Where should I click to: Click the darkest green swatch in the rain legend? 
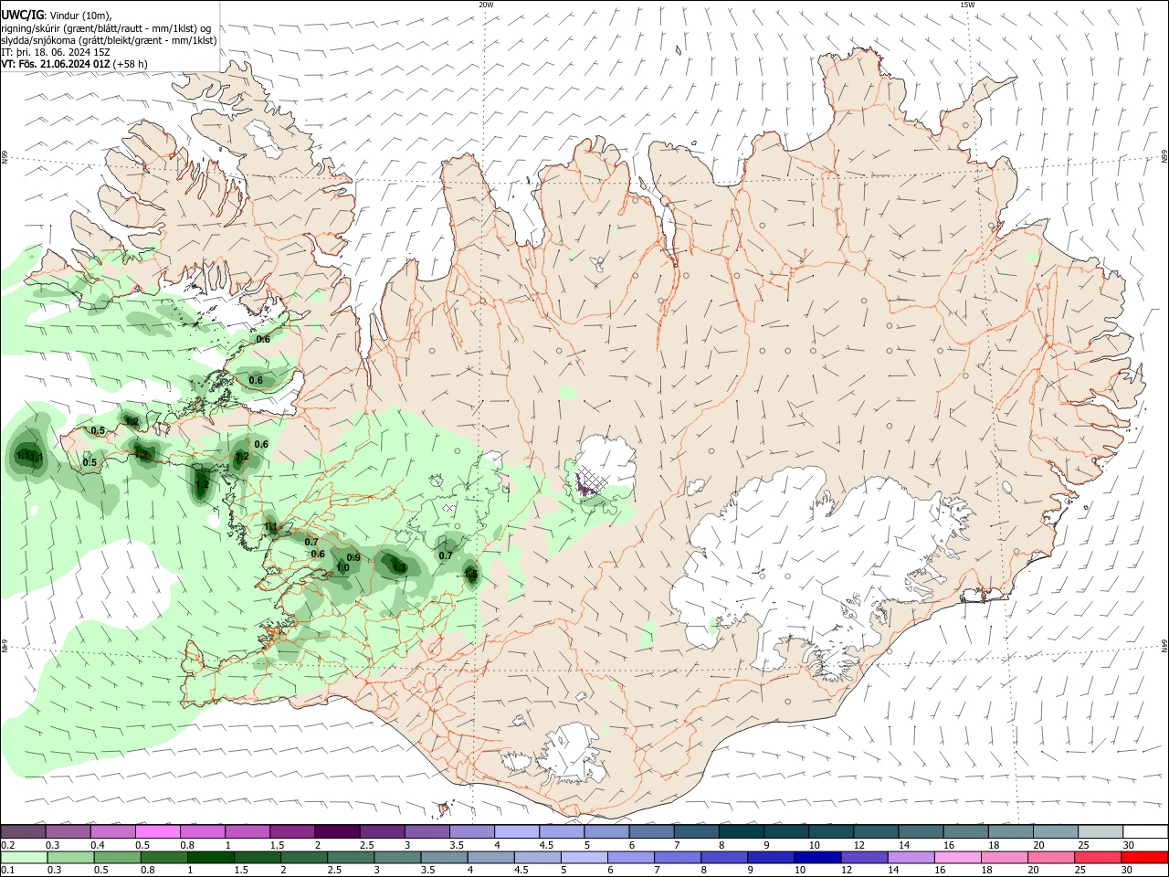pyautogui.click(x=209, y=857)
